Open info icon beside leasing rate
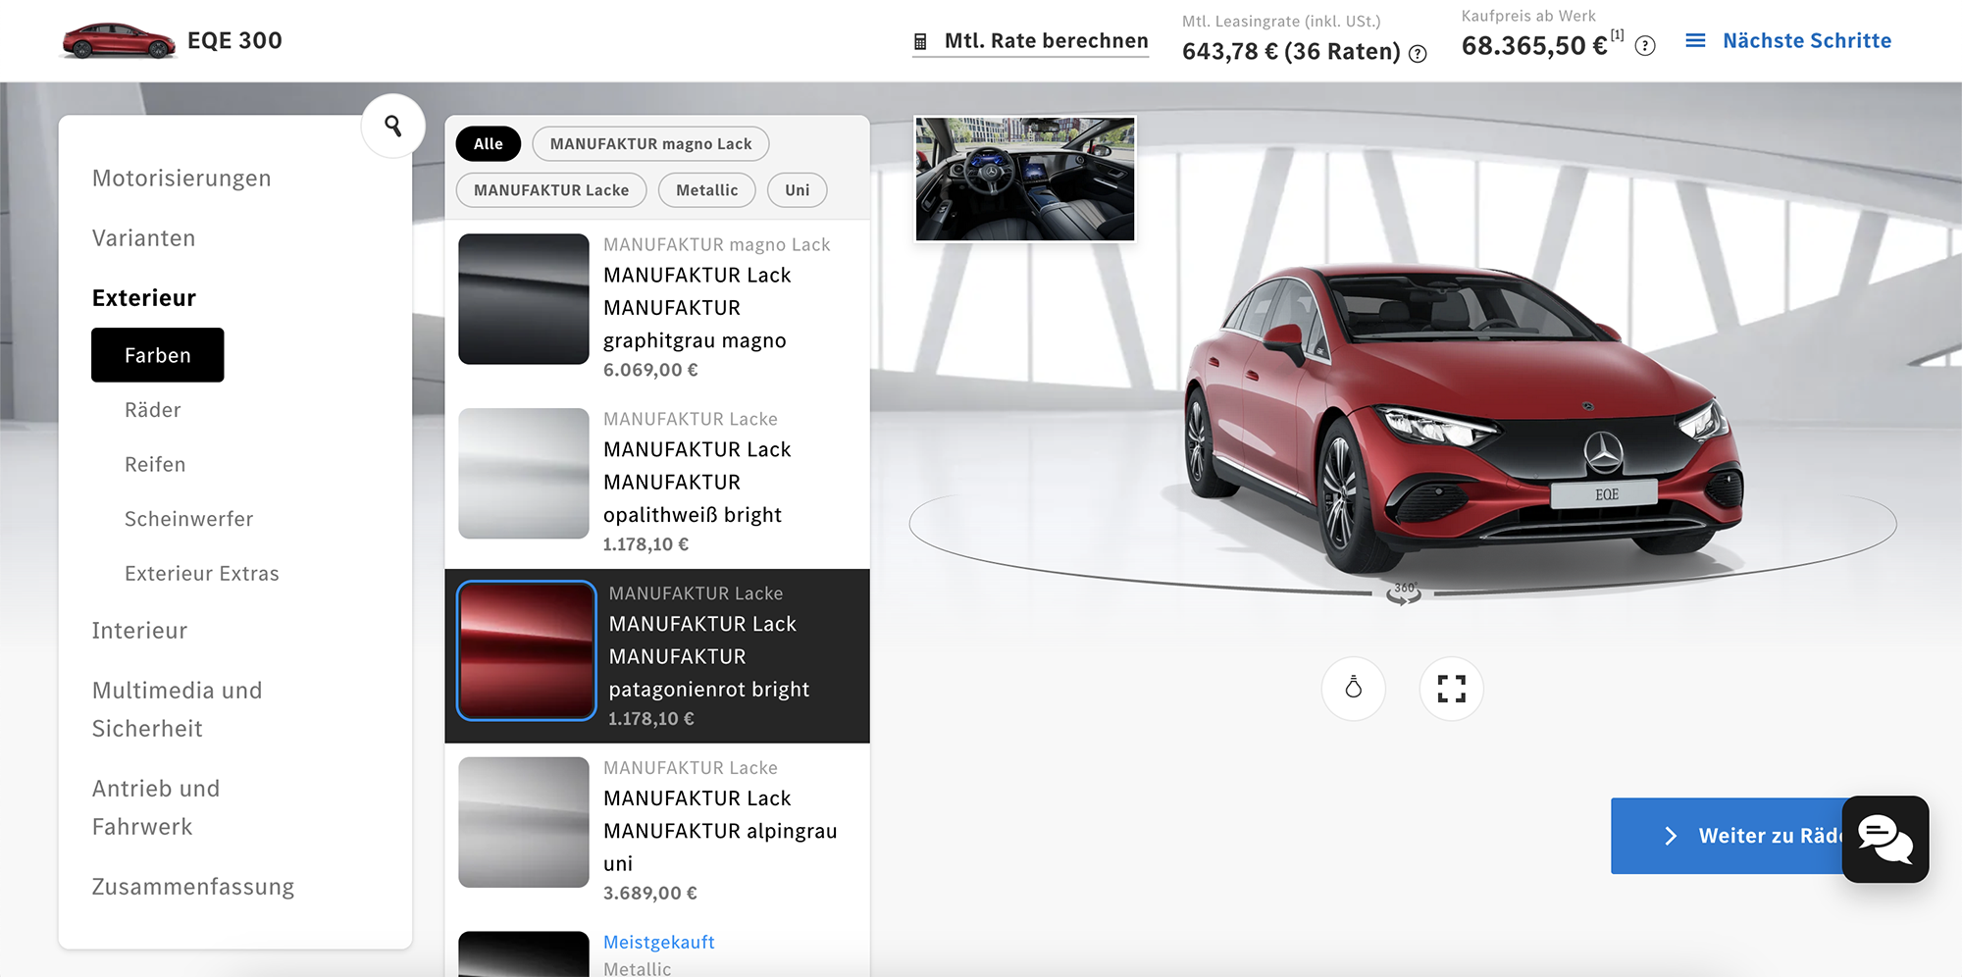 tap(1418, 54)
